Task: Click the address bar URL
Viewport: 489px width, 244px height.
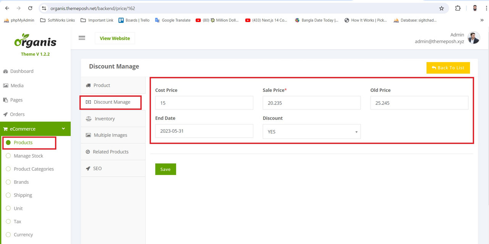Action: (92, 8)
